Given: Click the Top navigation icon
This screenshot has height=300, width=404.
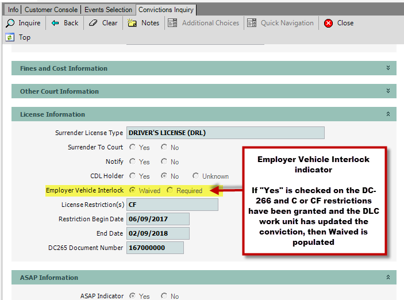Looking at the screenshot, I should coord(10,37).
